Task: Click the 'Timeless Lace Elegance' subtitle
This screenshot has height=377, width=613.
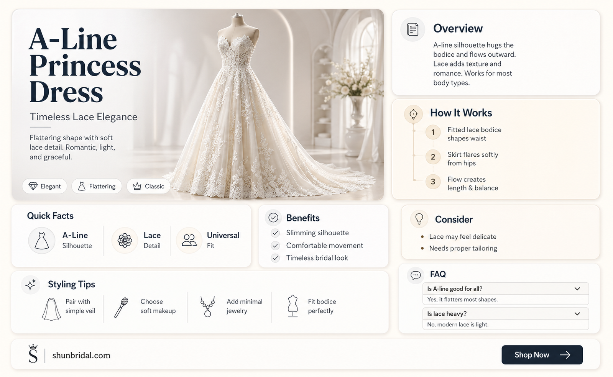Action: [x=84, y=117]
